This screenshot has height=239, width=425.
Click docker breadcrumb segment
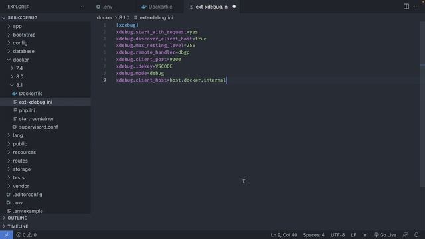[105, 18]
